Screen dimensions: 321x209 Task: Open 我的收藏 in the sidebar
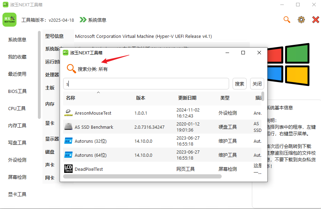point(17,57)
